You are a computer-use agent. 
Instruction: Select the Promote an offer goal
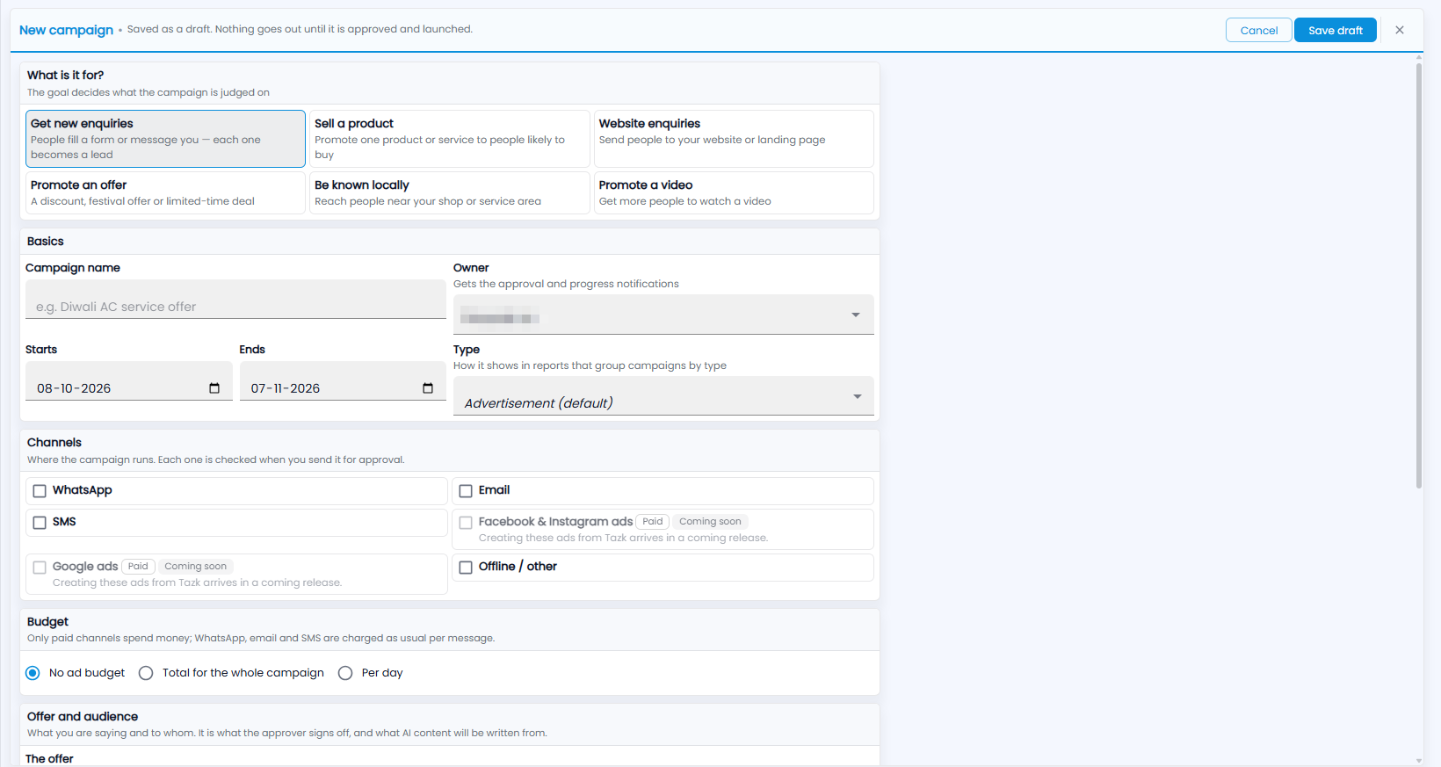[165, 192]
